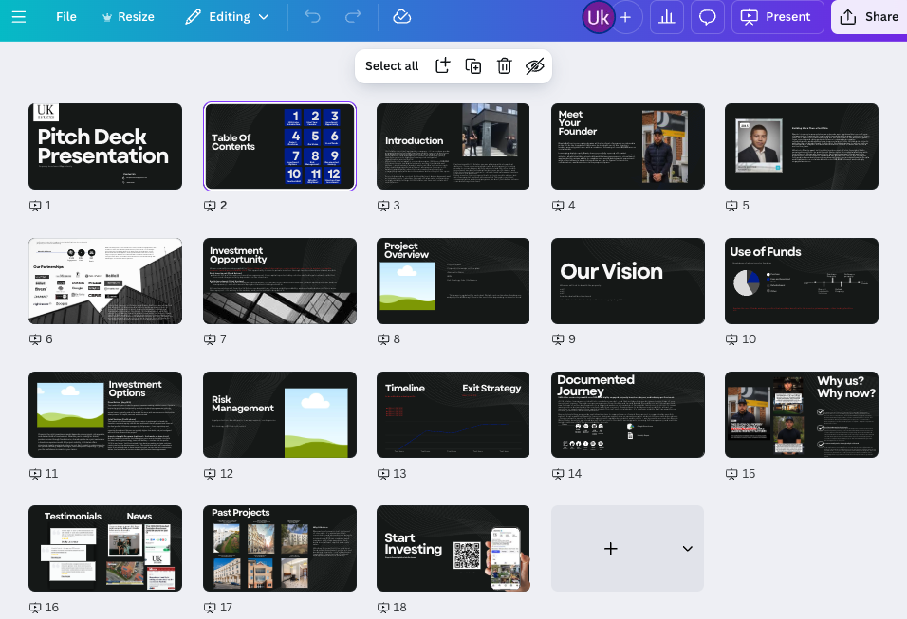
Task: Click presenter notes icon under slide 18
Action: [x=383, y=608]
